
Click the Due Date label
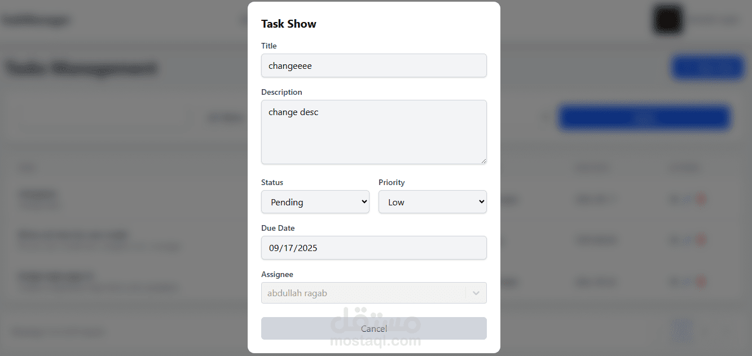click(278, 228)
